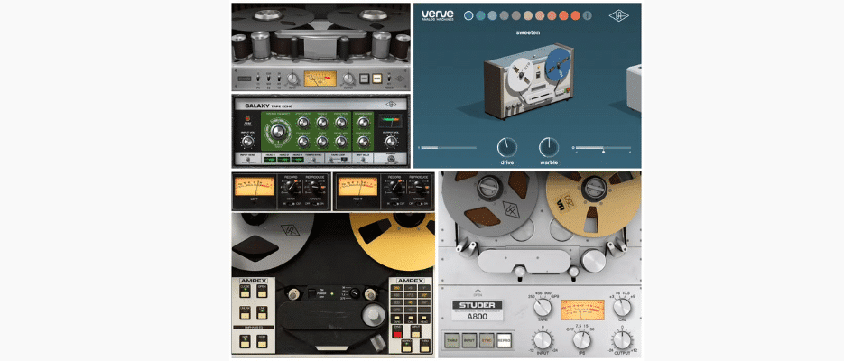Screen dimensions: 844x361
Task: Click the Verve warble knob
Action: pyautogui.click(x=549, y=147)
